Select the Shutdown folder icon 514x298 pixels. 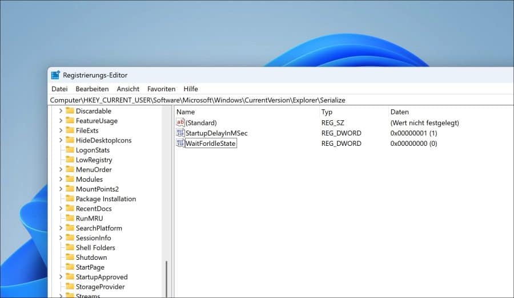pyautogui.click(x=70, y=257)
